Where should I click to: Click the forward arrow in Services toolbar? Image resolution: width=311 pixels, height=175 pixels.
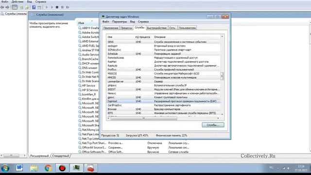[7, 7]
